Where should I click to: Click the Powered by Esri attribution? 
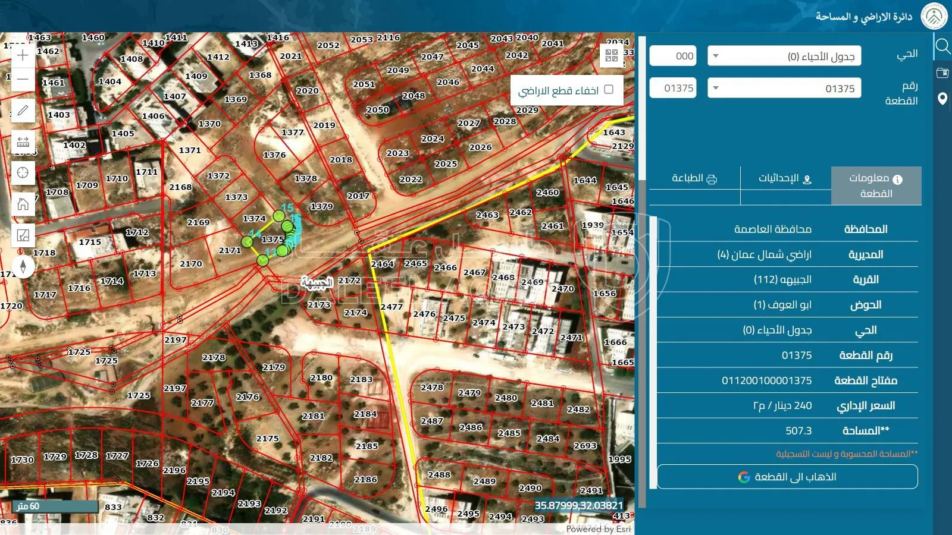tap(598, 529)
